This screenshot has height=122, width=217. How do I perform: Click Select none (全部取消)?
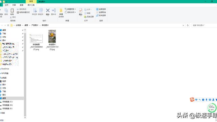pyautogui.click(x=101, y=12)
